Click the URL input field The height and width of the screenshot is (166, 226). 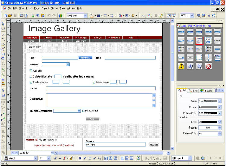click(130, 58)
